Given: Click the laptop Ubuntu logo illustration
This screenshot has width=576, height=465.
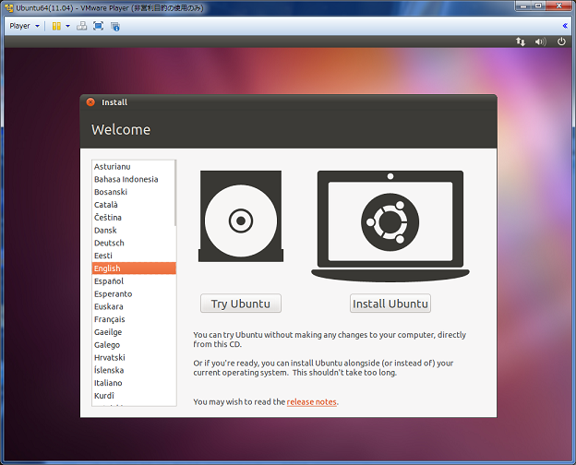Looking at the screenshot, I should point(390,226).
